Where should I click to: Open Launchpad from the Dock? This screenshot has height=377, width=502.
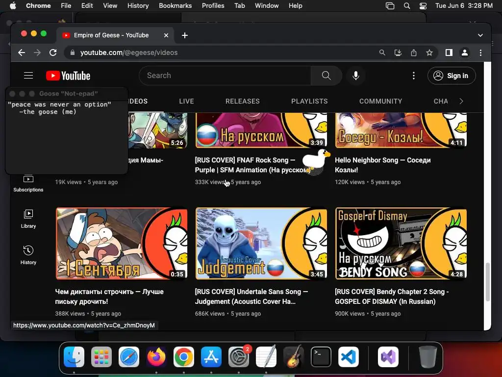tap(101, 357)
